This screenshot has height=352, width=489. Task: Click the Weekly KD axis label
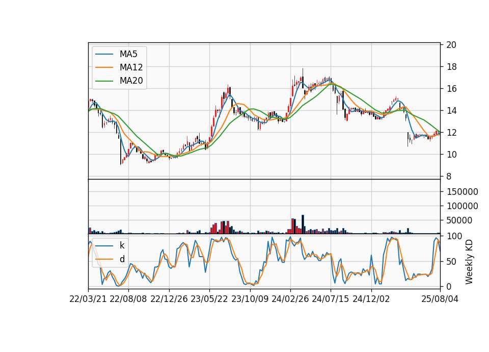click(x=469, y=262)
